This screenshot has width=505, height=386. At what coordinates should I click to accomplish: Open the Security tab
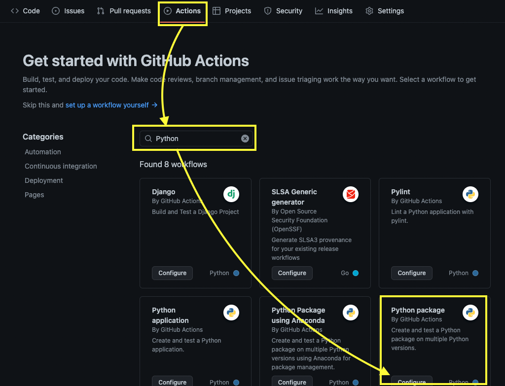283,11
